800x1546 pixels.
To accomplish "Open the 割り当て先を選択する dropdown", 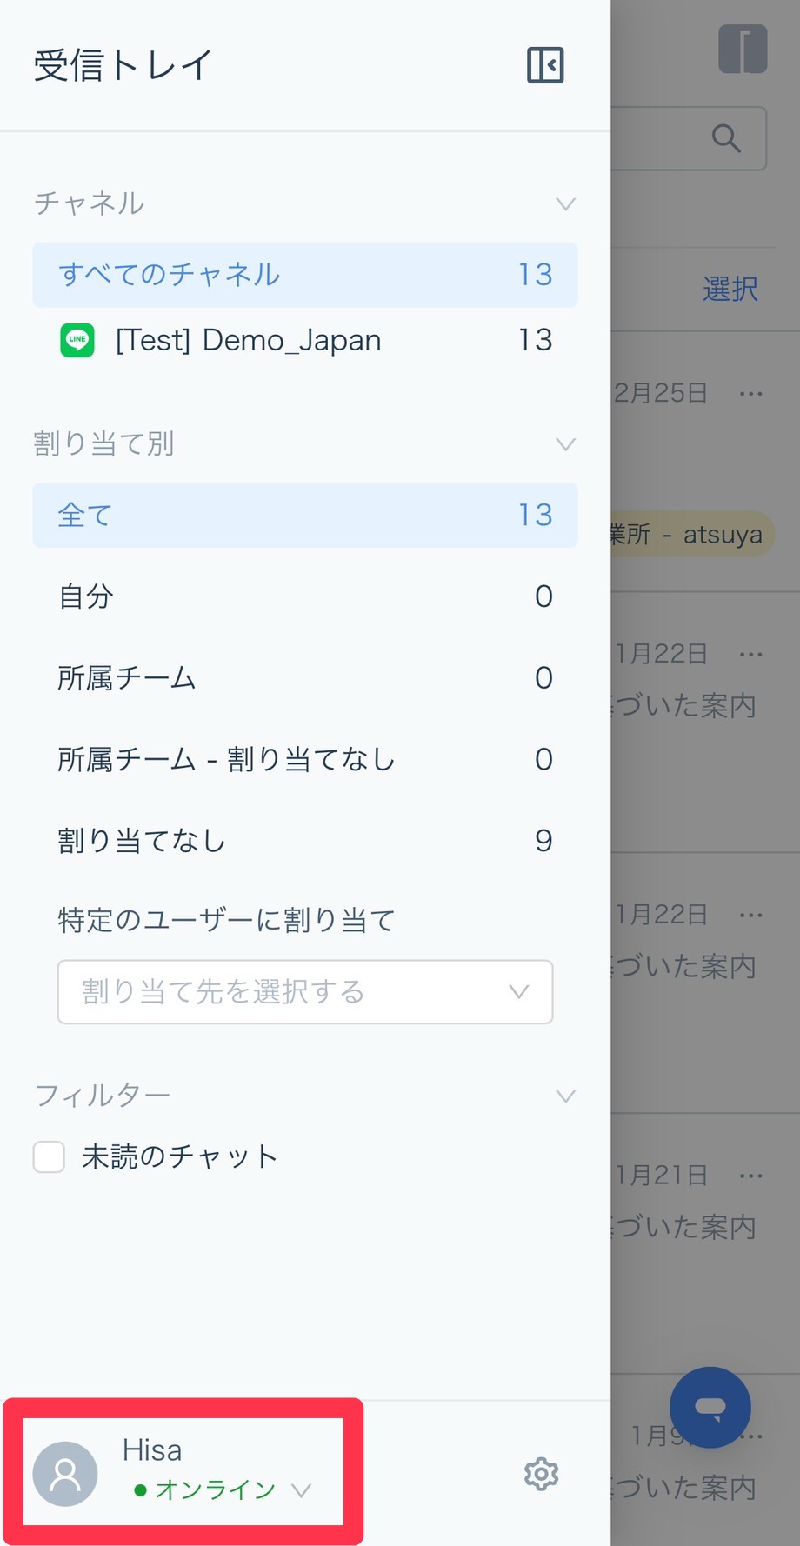I will (305, 992).
